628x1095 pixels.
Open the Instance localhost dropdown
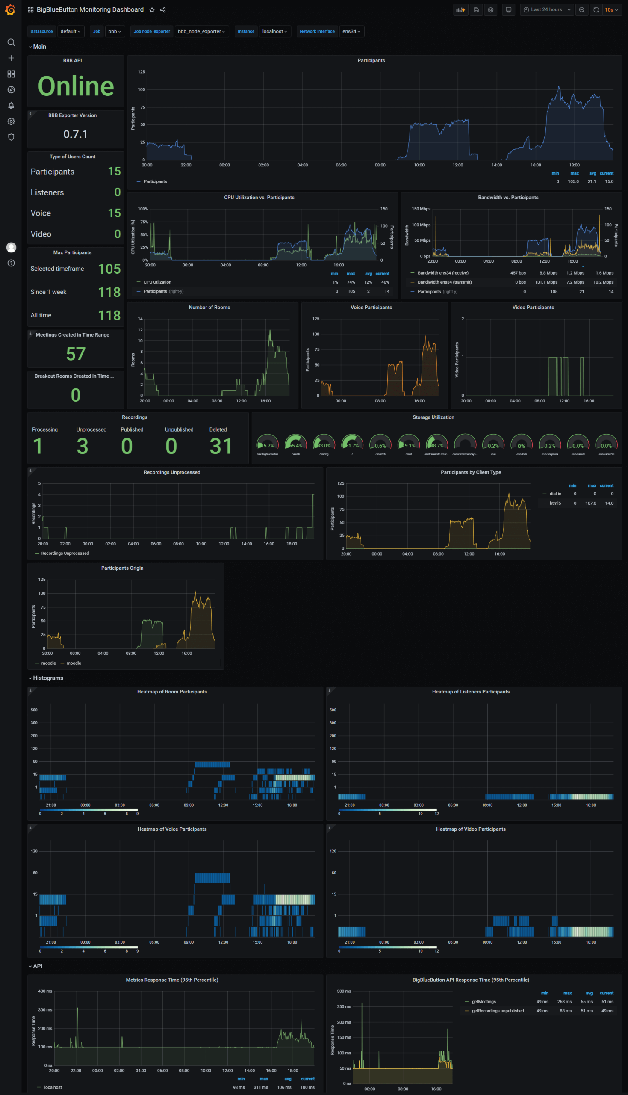tap(275, 32)
